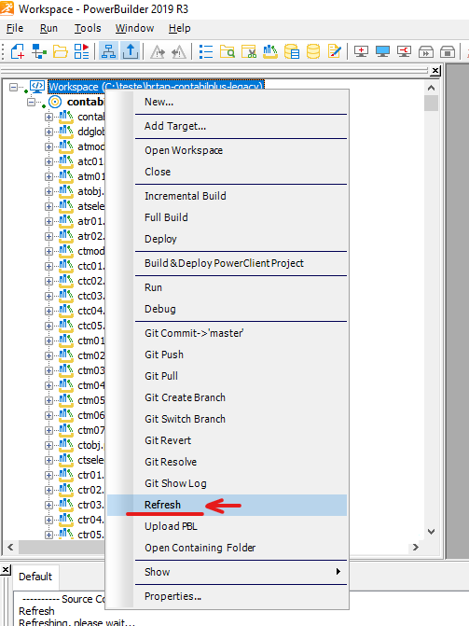The height and width of the screenshot is (626, 469).
Task: Open the Window menu
Action: click(134, 28)
